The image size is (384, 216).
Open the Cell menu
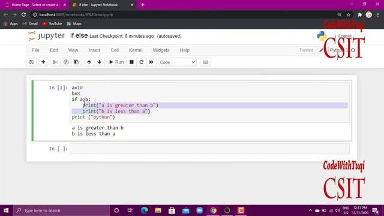115,50
